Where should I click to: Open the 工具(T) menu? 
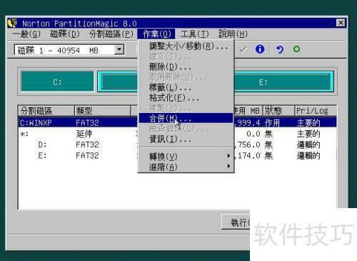pos(194,34)
